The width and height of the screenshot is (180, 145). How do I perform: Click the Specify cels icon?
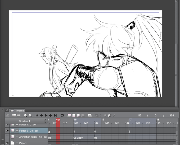[78, 115]
